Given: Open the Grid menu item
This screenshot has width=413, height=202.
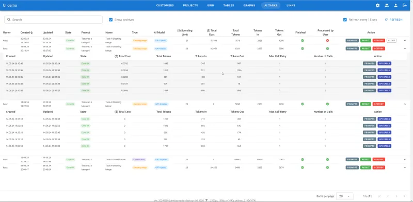Looking at the screenshot, I should [x=211, y=5].
